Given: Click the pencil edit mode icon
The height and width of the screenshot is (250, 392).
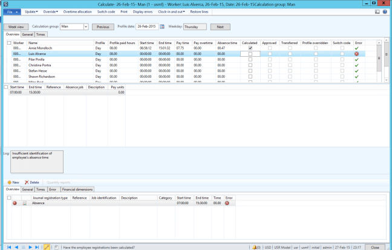Looking at the screenshot, I should click(x=47, y=247).
